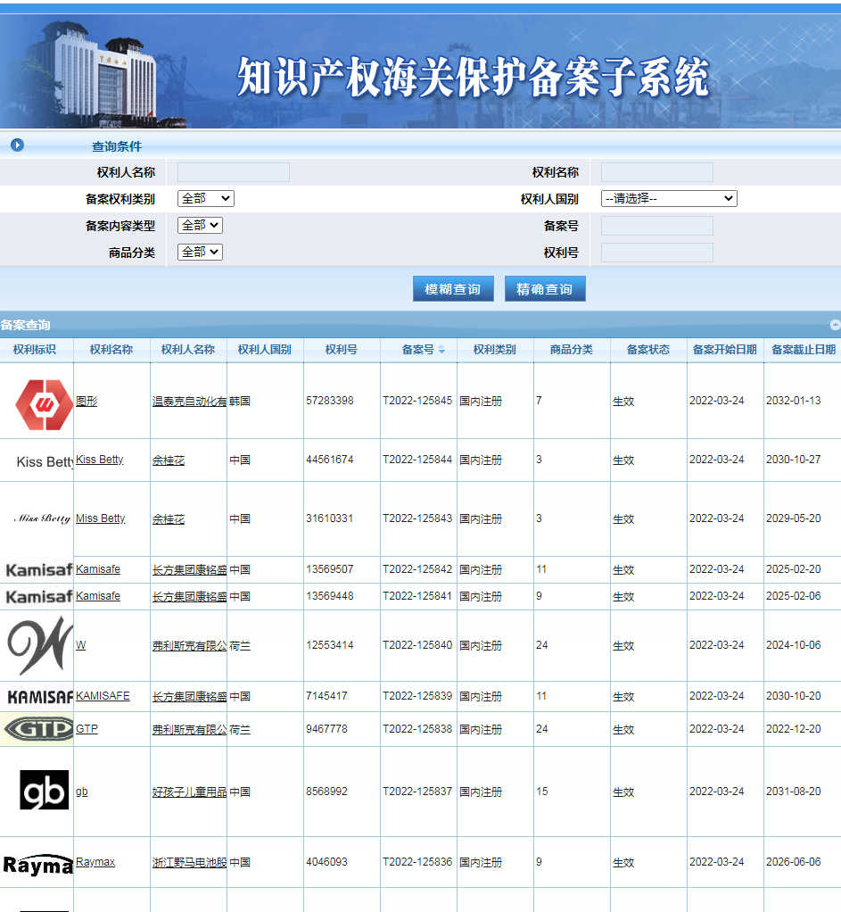Viewport: 841px width, 912px height.
Task: Open the Miss Betty script trademark logo
Action: 42,518
